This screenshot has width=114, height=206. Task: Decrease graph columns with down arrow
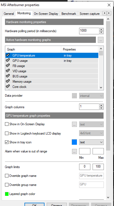101,108
